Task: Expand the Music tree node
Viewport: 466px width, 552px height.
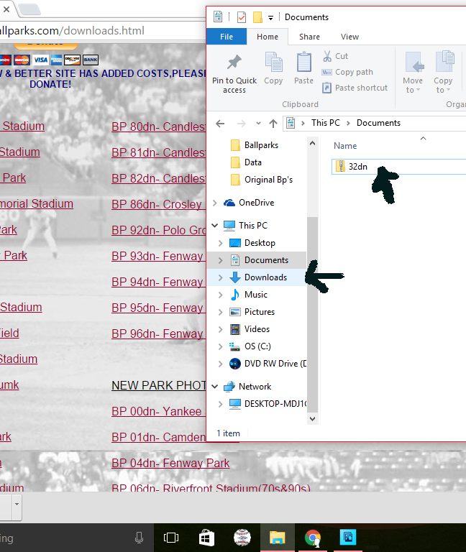Action: click(221, 295)
